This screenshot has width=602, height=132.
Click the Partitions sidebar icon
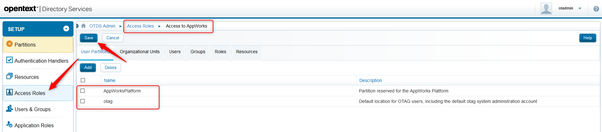tap(10, 44)
